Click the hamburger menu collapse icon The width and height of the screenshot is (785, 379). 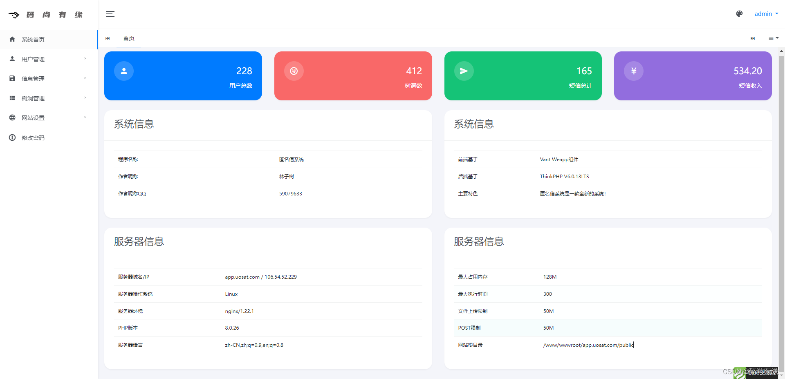(x=110, y=14)
